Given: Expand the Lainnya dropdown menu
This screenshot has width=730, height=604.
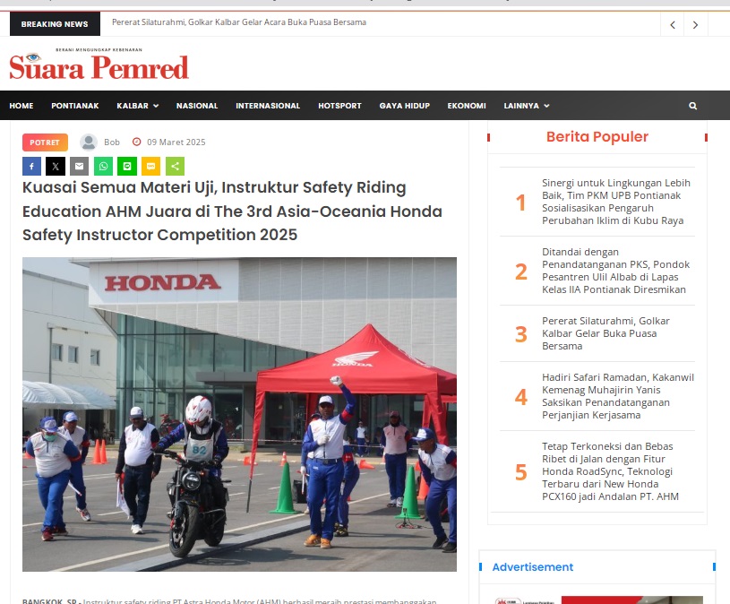Looking at the screenshot, I should pyautogui.click(x=527, y=106).
